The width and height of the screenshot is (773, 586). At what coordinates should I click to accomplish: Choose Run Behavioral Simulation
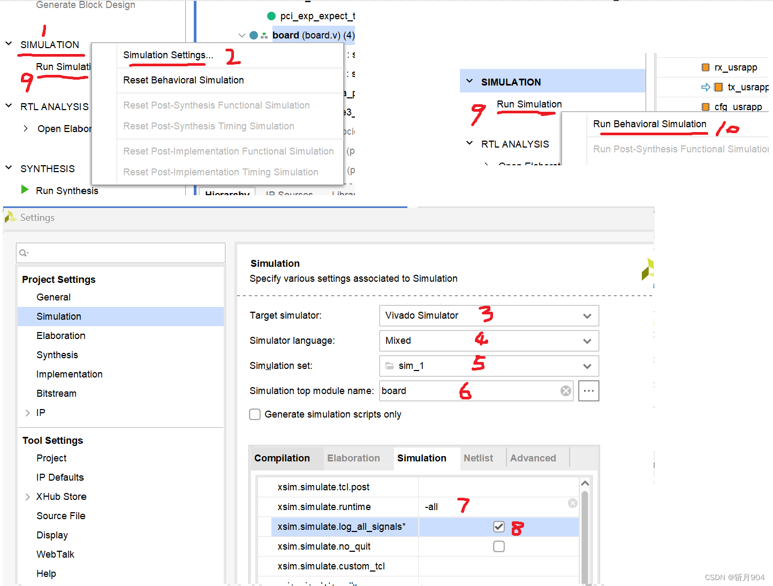[650, 124]
